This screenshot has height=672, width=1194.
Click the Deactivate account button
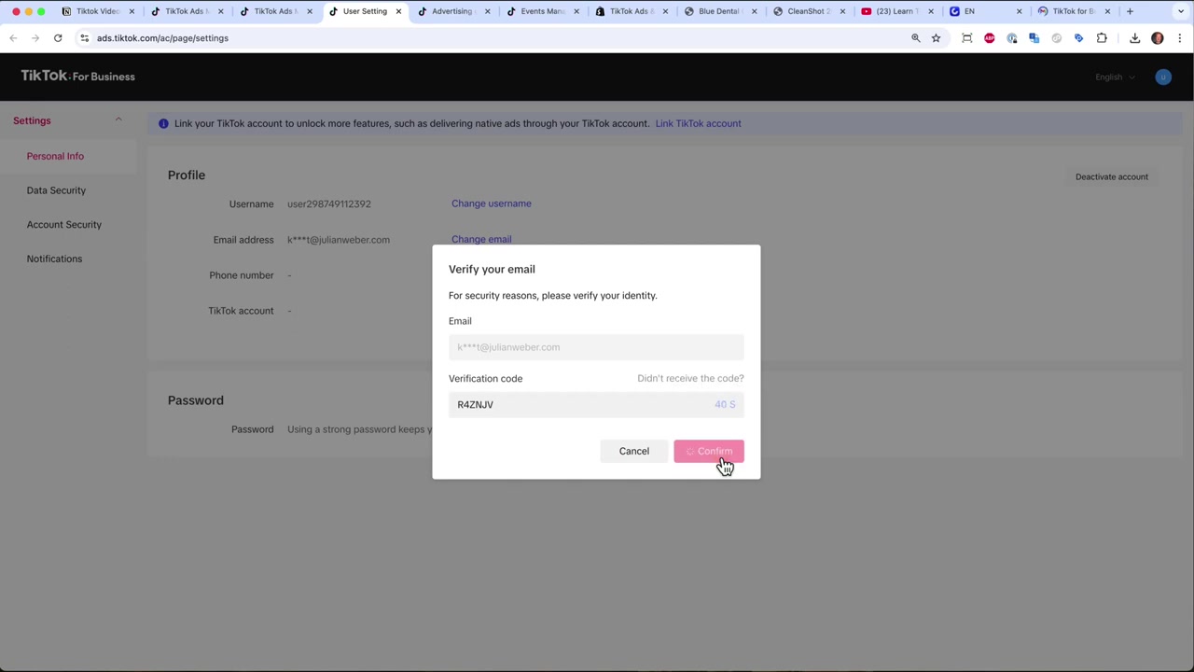pyautogui.click(x=1112, y=176)
